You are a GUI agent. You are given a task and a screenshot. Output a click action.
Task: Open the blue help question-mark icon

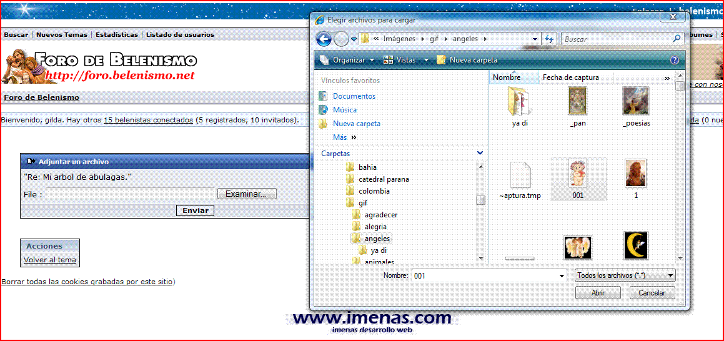click(x=674, y=60)
